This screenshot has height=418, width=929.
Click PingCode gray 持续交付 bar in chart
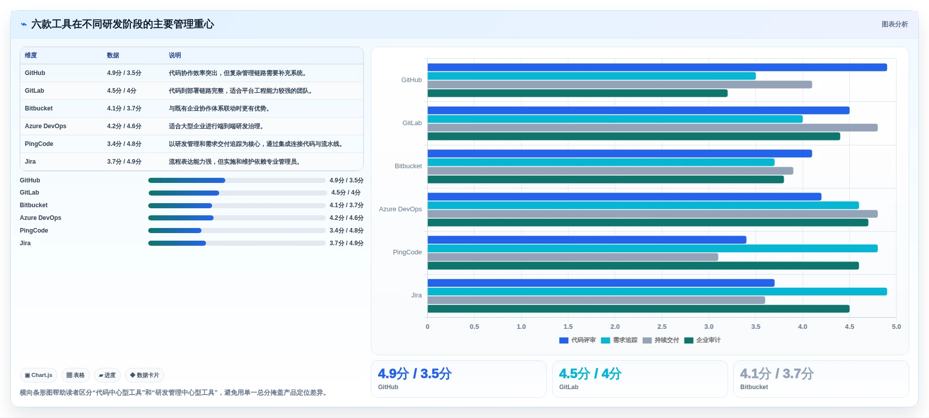click(x=573, y=257)
